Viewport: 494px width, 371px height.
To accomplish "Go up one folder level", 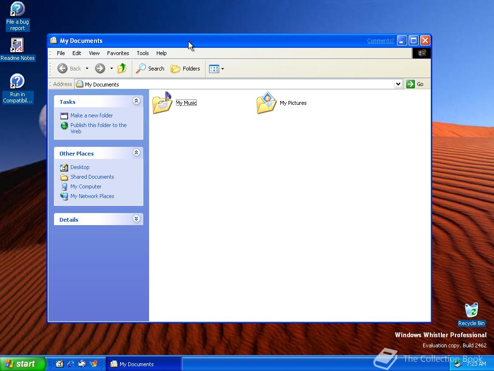I will pyautogui.click(x=122, y=68).
